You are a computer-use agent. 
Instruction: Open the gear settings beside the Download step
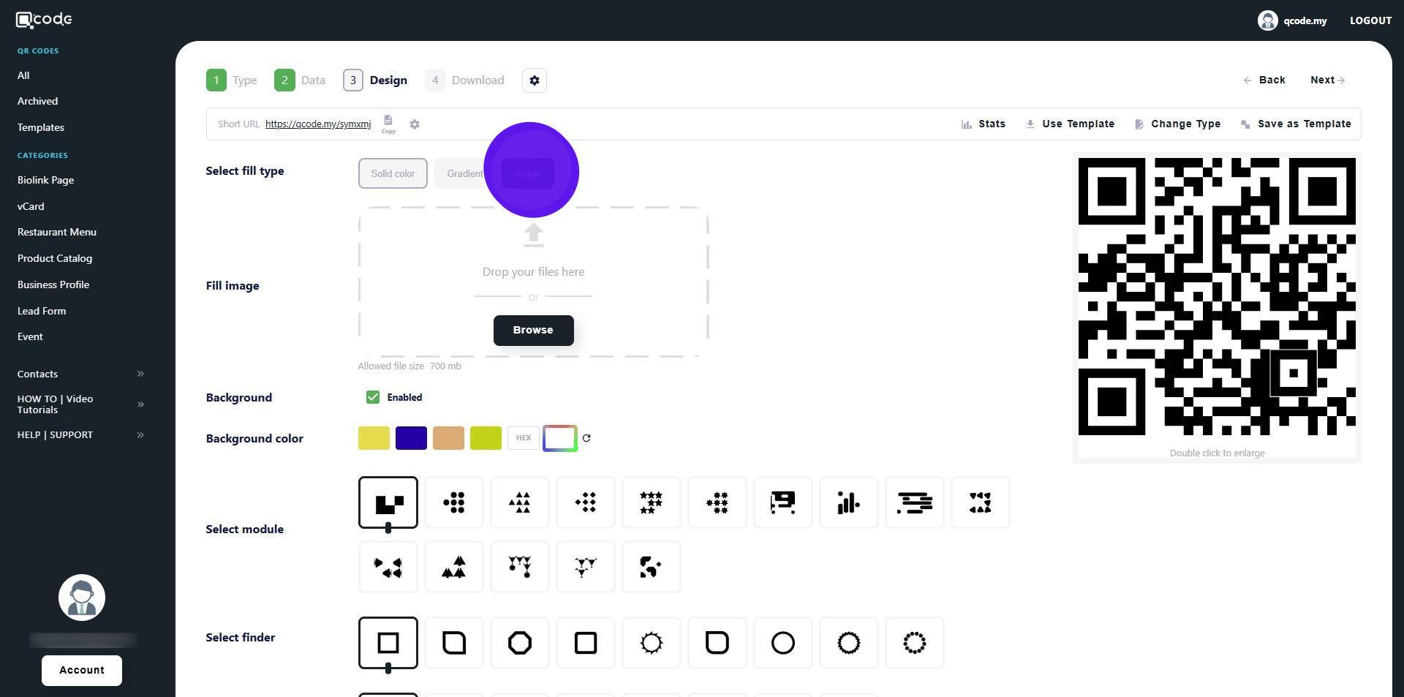pyautogui.click(x=535, y=80)
